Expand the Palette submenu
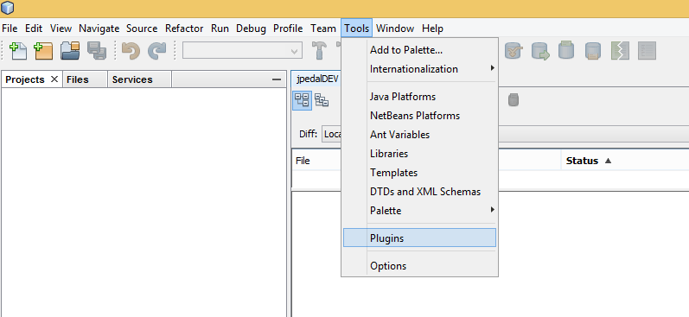The image size is (689, 317). point(420,211)
